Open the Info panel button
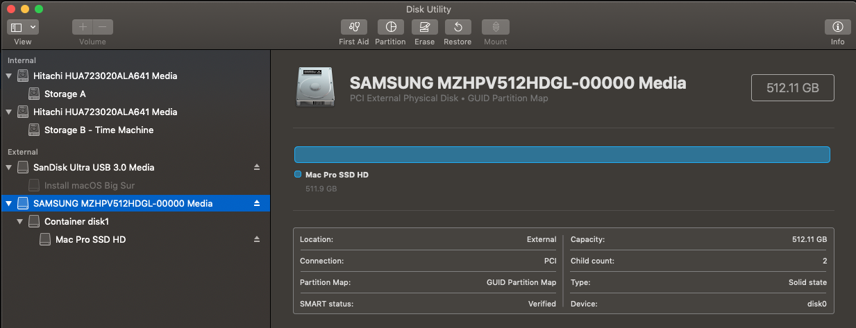 [838, 27]
